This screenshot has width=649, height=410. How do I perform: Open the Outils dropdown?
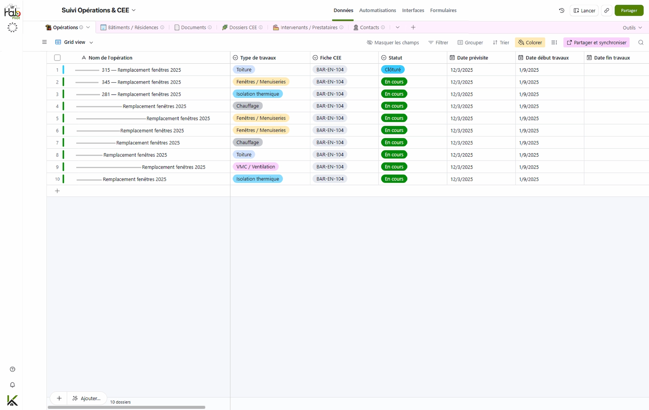click(x=632, y=28)
